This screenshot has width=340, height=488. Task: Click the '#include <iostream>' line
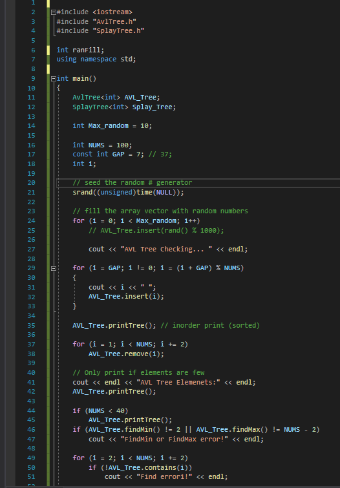(94, 12)
